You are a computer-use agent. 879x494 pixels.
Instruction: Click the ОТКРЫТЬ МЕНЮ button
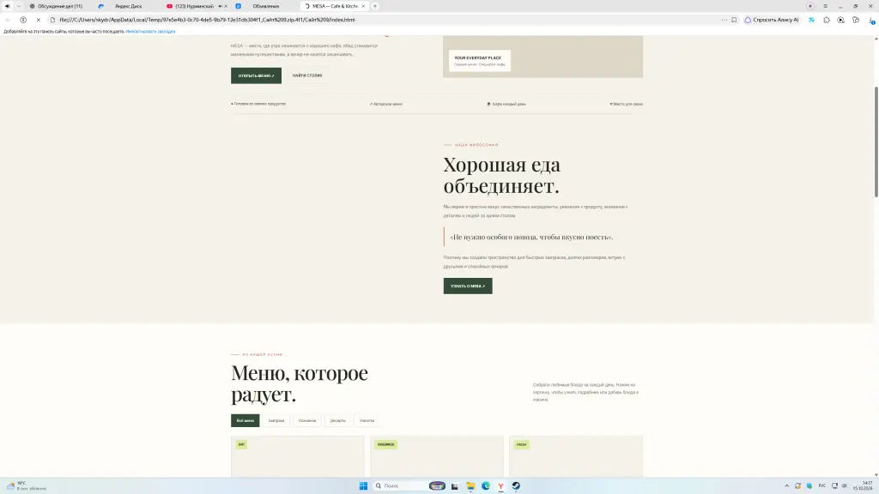pyautogui.click(x=256, y=75)
